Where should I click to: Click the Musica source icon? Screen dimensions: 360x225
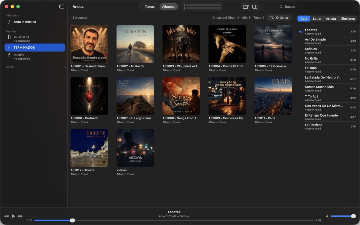(x=9, y=55)
